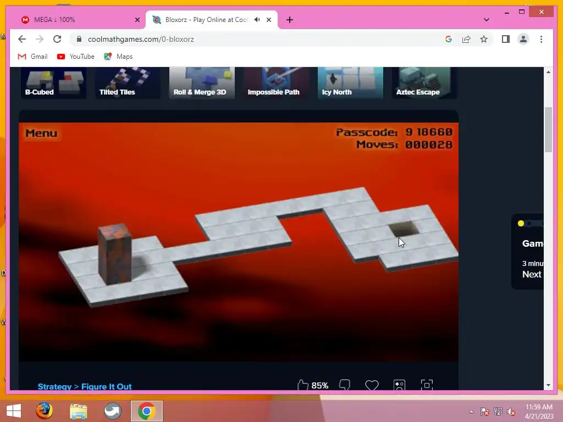563x422 pixels.
Task: Open the in-game Menu
Action: pos(41,133)
